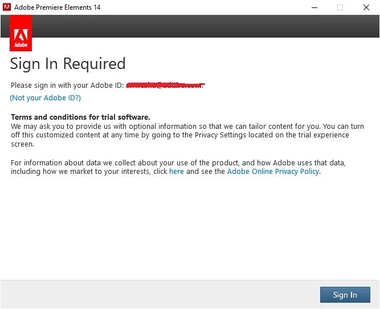Click the "Sign In Required" heading
Image resolution: width=380 pixels, height=309 pixels.
click(x=68, y=64)
